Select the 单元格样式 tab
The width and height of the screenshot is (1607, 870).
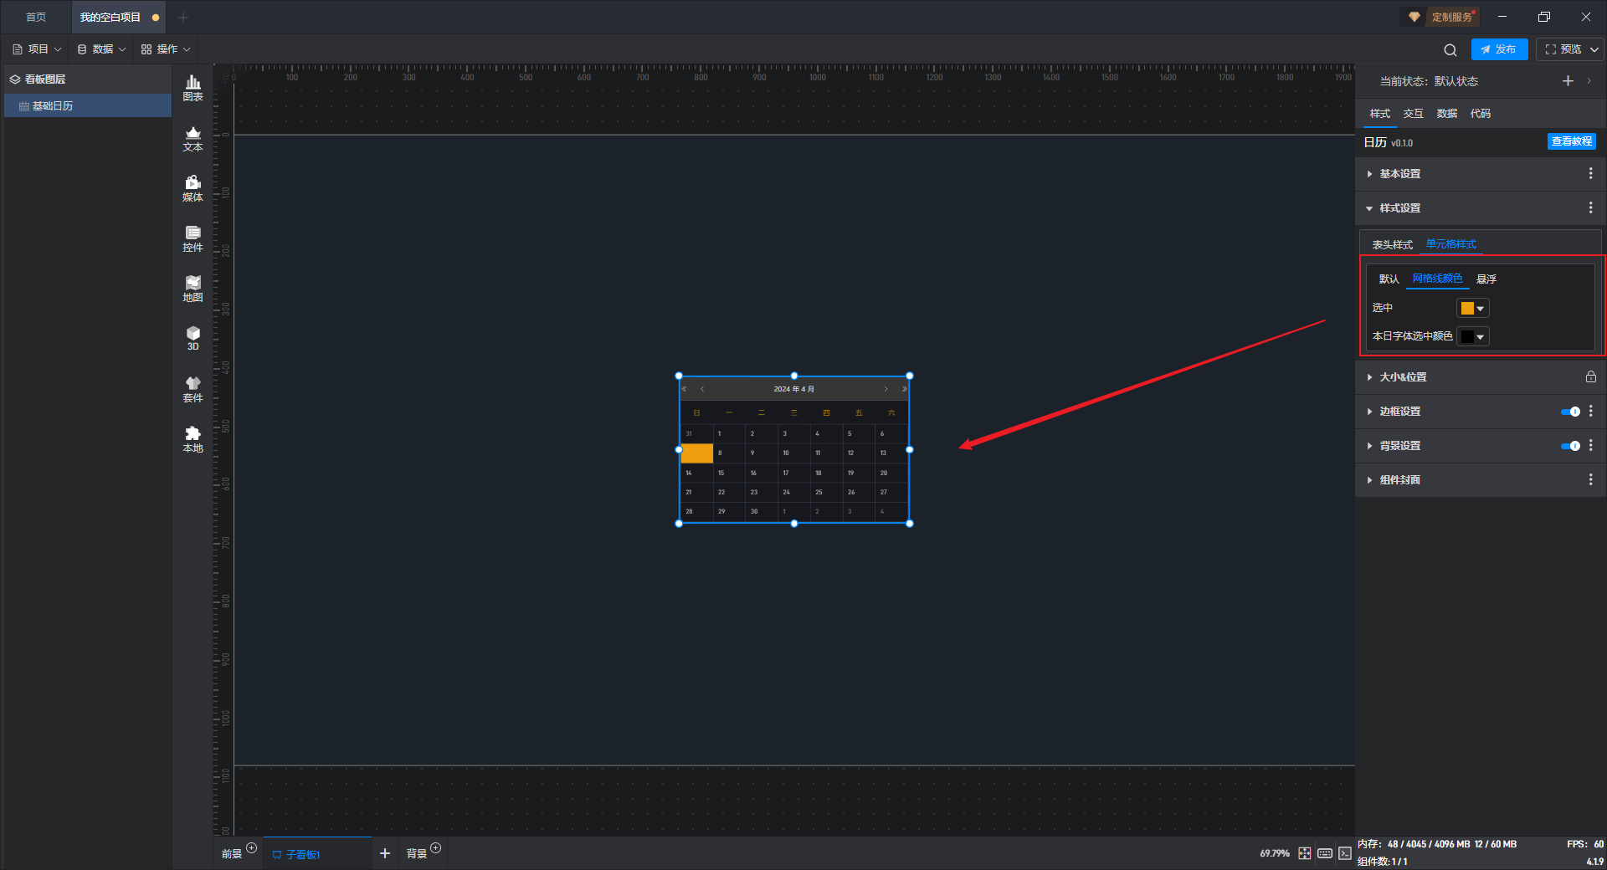pos(1450,244)
